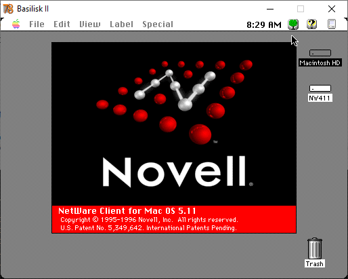This screenshot has width=348, height=279.
Task: Click the 8:29 AM menu bar clock
Action: 264,24
